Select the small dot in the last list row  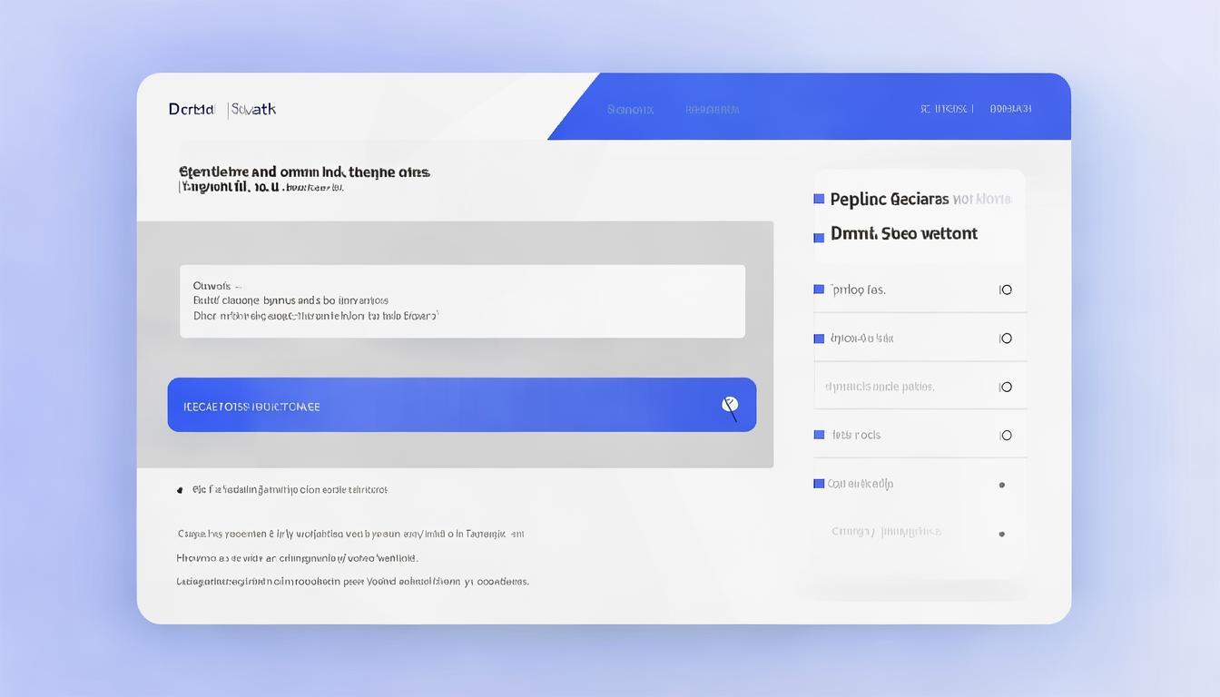coord(1002,534)
